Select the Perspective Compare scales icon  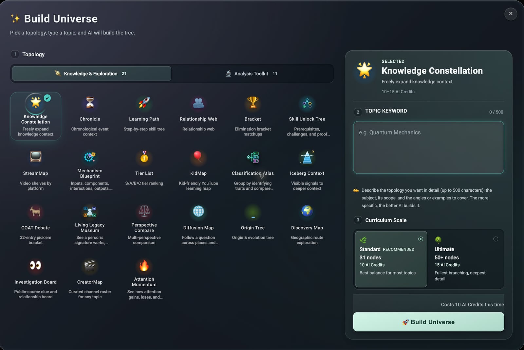coord(144,211)
